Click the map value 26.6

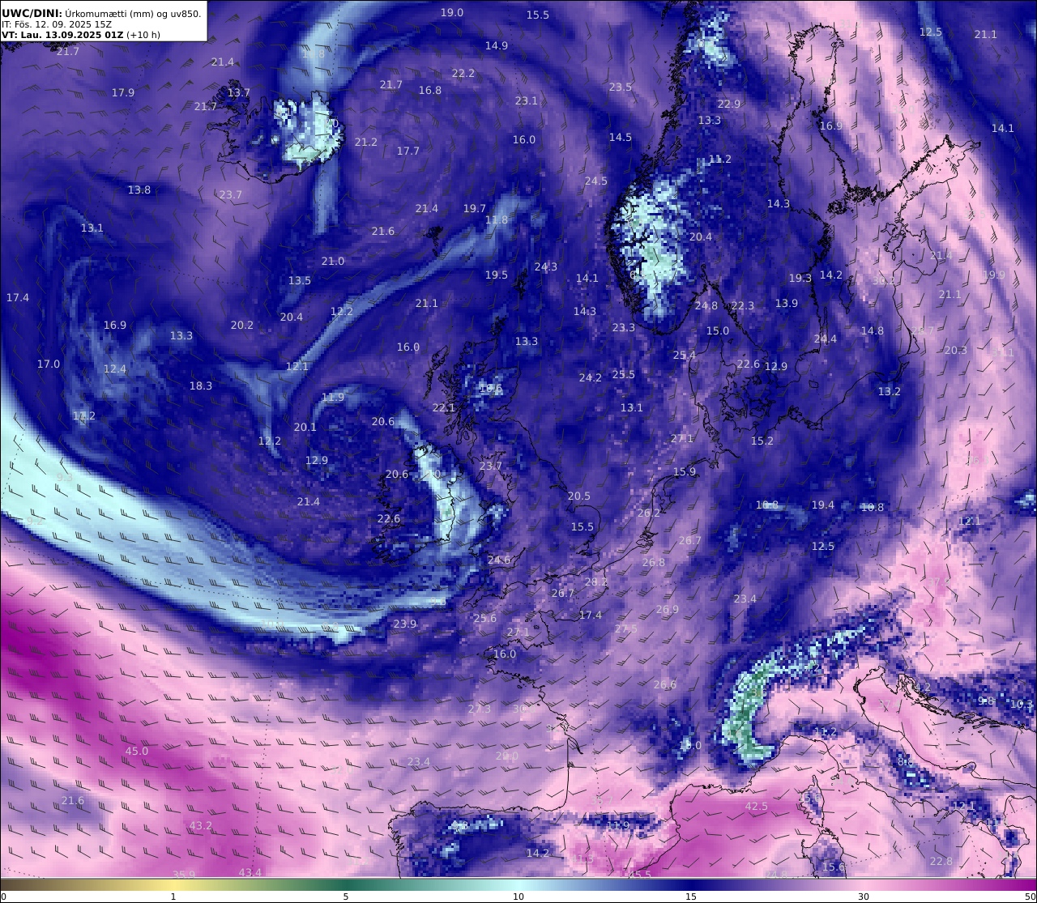[665, 684]
